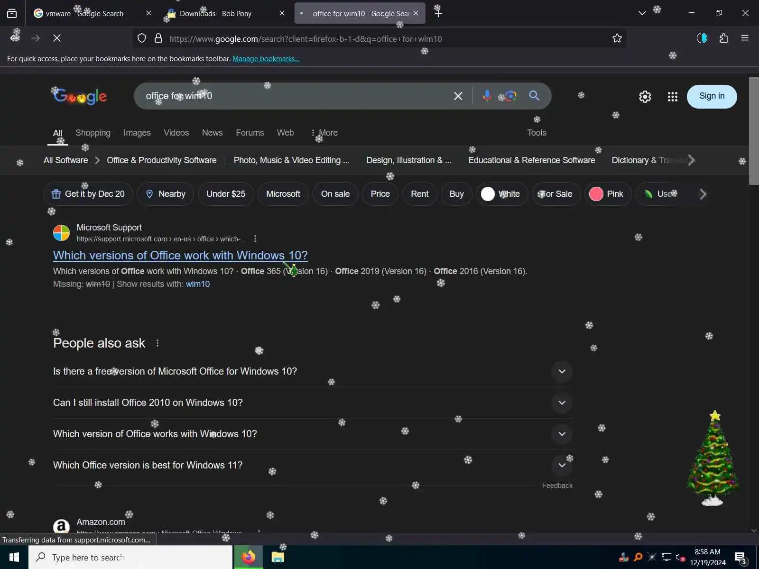Go back using the browser back arrow
Screen dimensions: 759x569
[x=15, y=38]
